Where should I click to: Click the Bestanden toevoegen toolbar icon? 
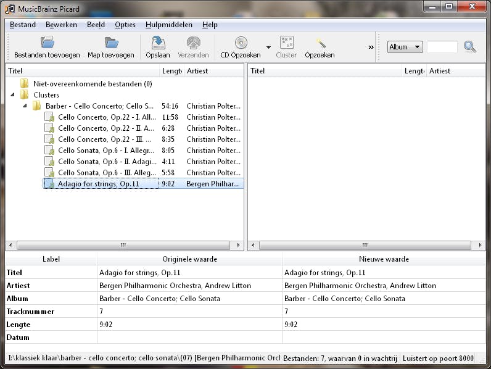click(x=47, y=43)
